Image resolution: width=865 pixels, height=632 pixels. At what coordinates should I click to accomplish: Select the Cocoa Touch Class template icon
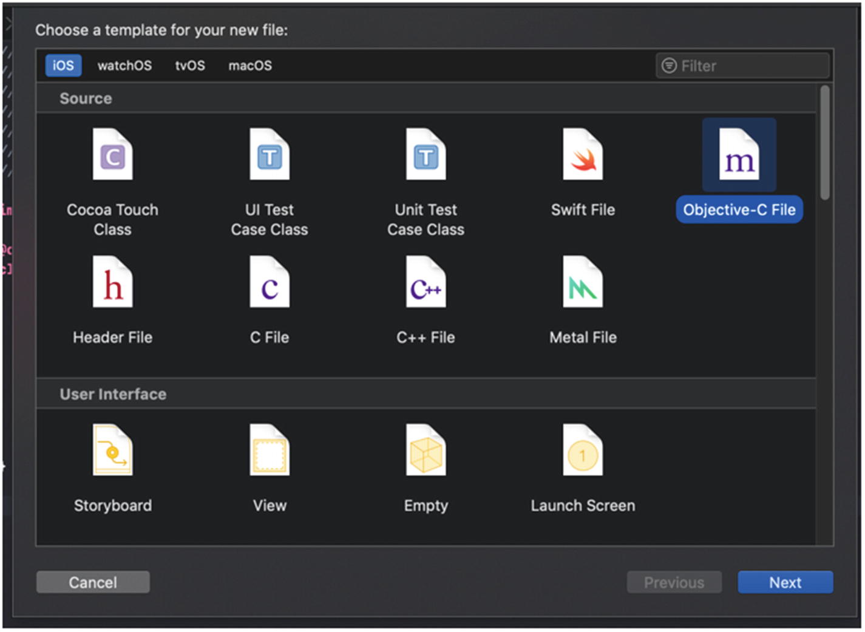(x=112, y=155)
